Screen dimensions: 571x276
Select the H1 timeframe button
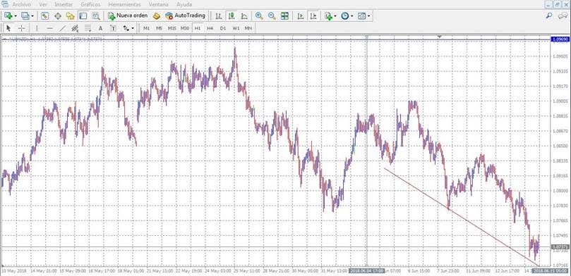tap(198, 28)
